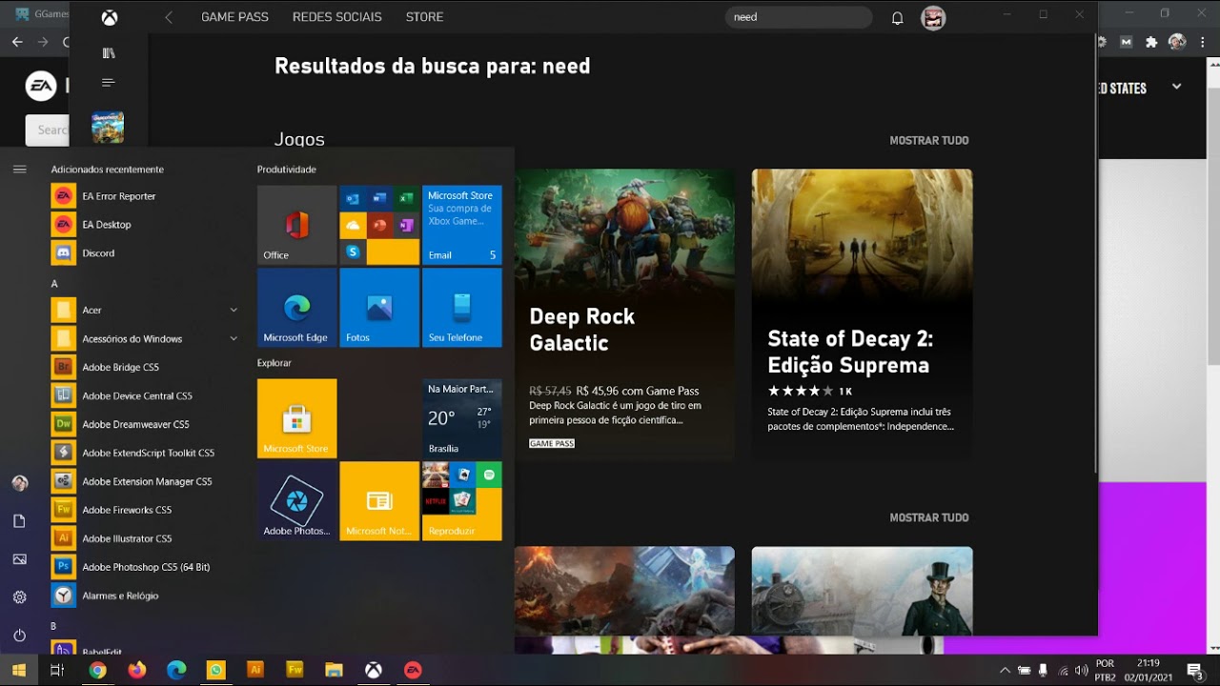Click the Xbox search field containing 'need'
The width and height of the screenshot is (1220, 686).
point(799,17)
